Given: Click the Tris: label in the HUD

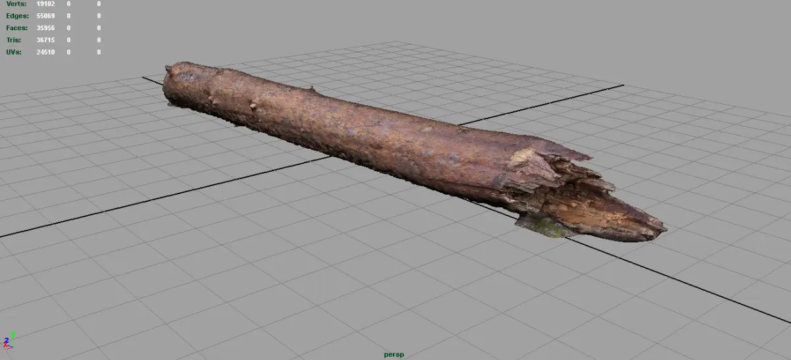Looking at the screenshot, I should click(13, 39).
